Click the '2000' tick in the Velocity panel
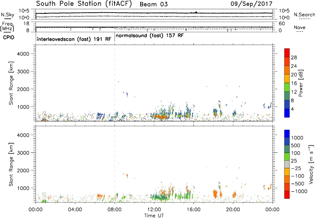 tap(23, 170)
